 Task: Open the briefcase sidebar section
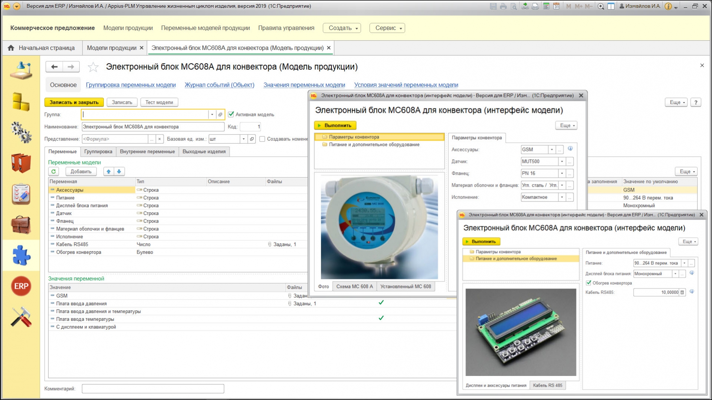[21, 225]
